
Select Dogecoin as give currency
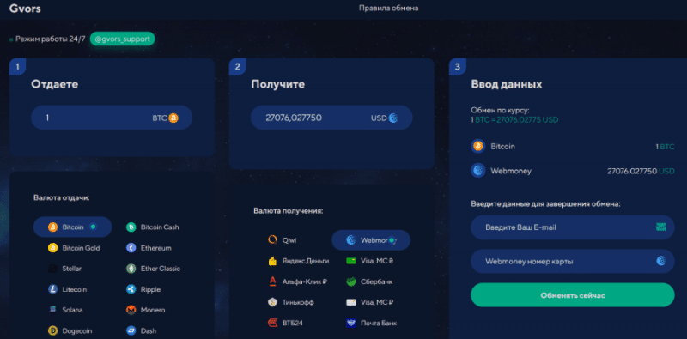(x=70, y=330)
